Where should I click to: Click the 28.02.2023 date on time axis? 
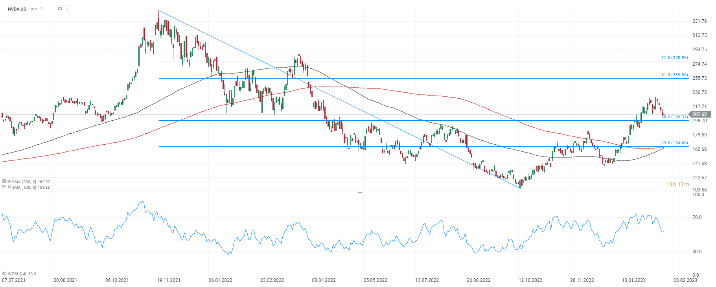(685, 280)
